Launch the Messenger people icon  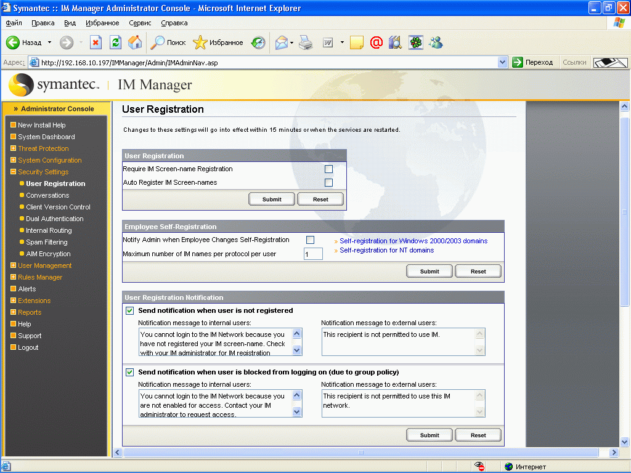click(x=436, y=42)
